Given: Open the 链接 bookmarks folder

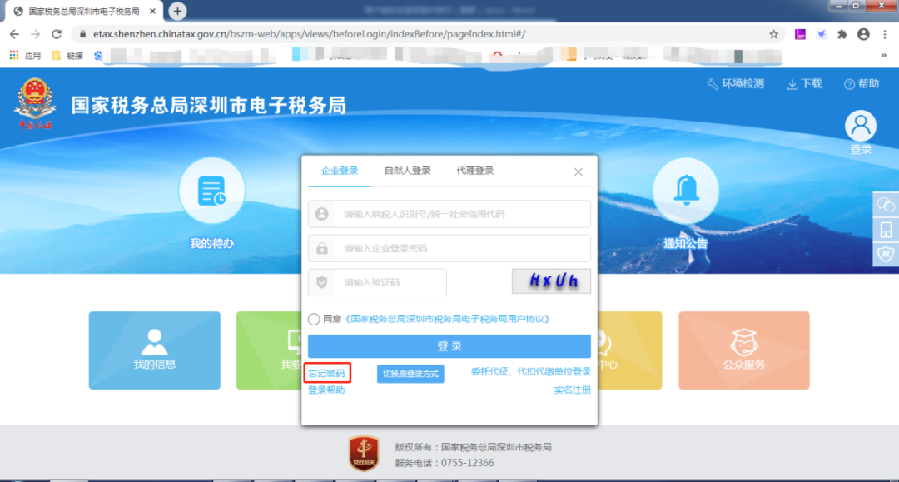Looking at the screenshot, I should pos(68,56).
